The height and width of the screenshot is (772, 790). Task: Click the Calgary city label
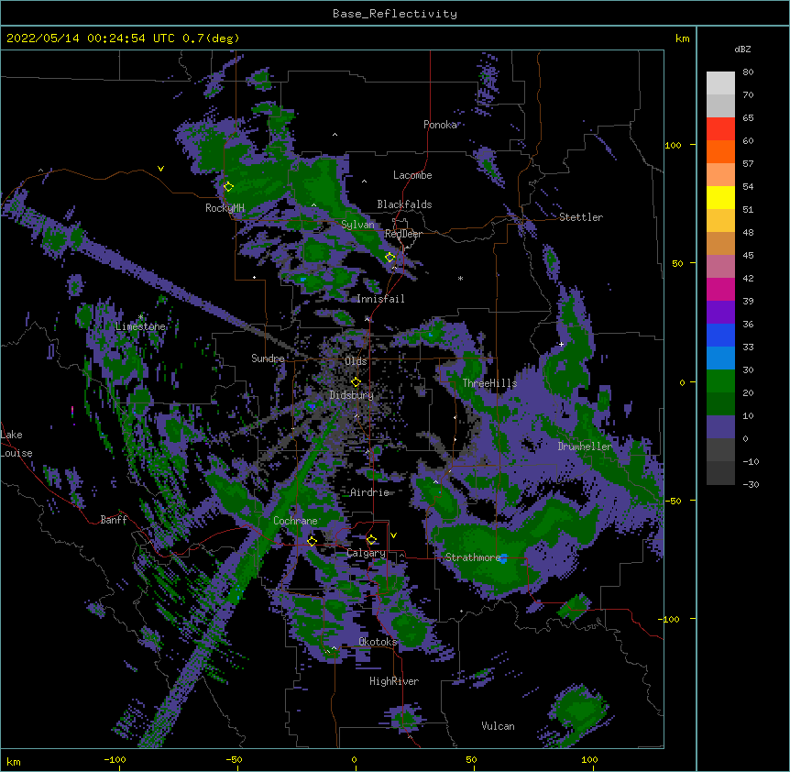click(366, 553)
